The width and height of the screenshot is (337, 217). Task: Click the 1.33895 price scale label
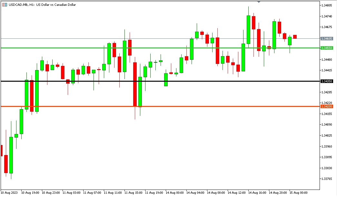coord(327,157)
